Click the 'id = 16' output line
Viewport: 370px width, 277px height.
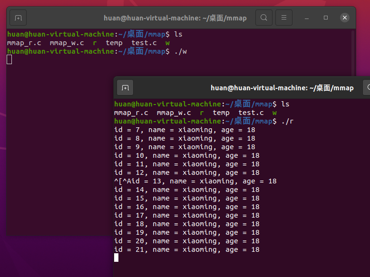[x=187, y=207]
